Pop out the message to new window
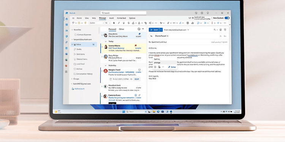Image resolution: width=285 pixels, height=142 pixels. click(221, 30)
